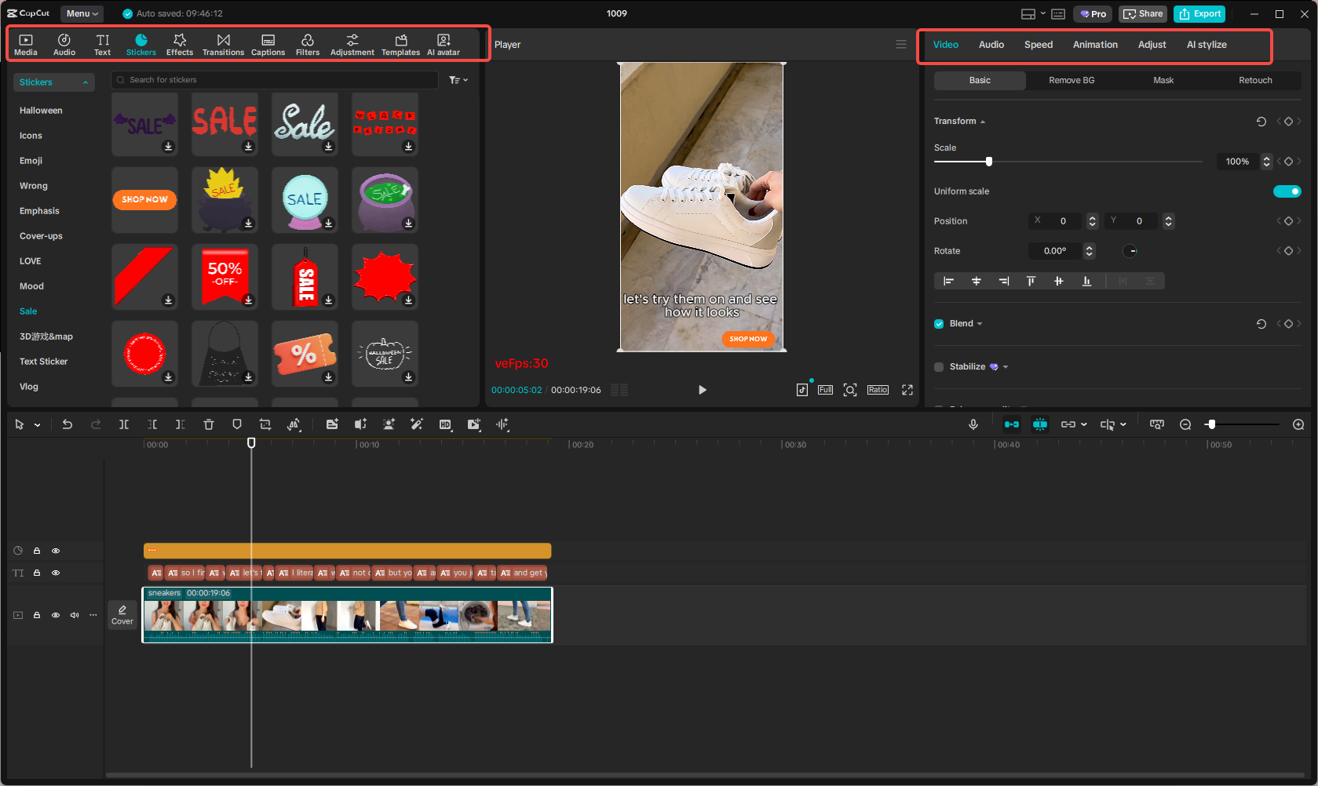The image size is (1318, 786).
Task: Switch to the Animation tab
Action: (1095, 45)
